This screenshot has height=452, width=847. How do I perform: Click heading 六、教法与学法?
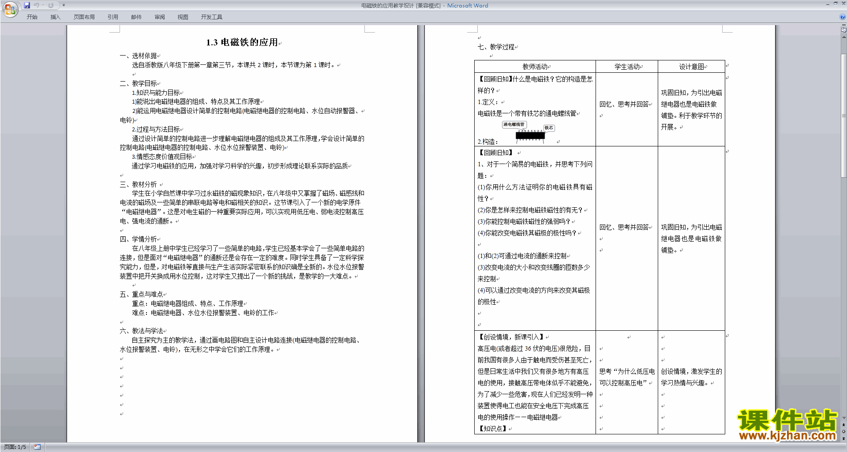(x=142, y=331)
